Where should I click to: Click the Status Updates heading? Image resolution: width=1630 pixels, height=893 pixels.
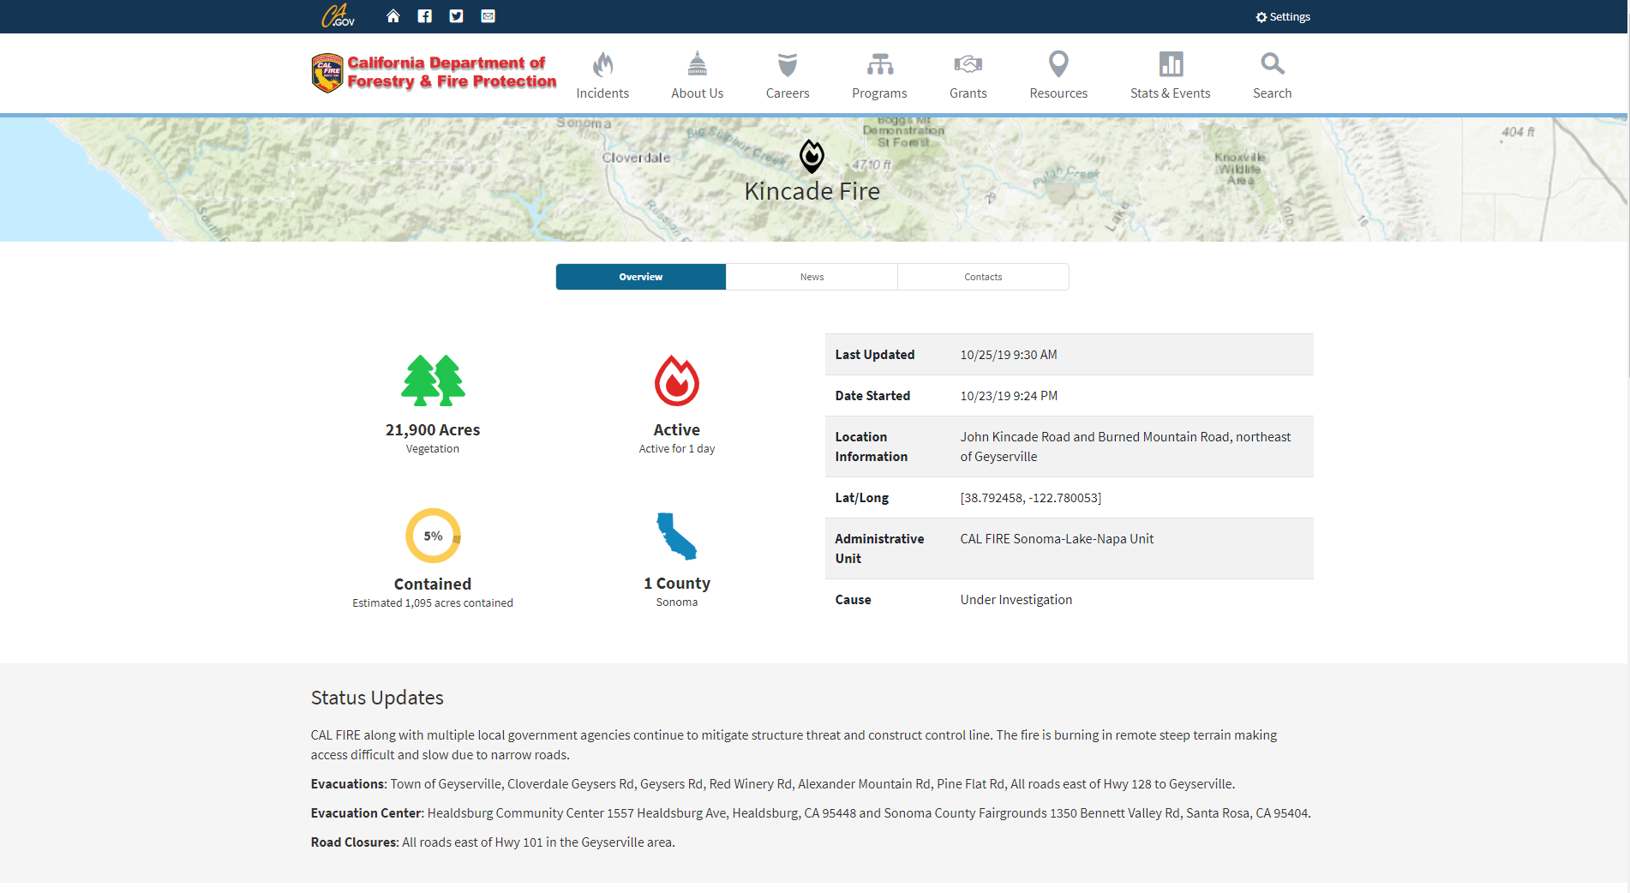click(377, 698)
